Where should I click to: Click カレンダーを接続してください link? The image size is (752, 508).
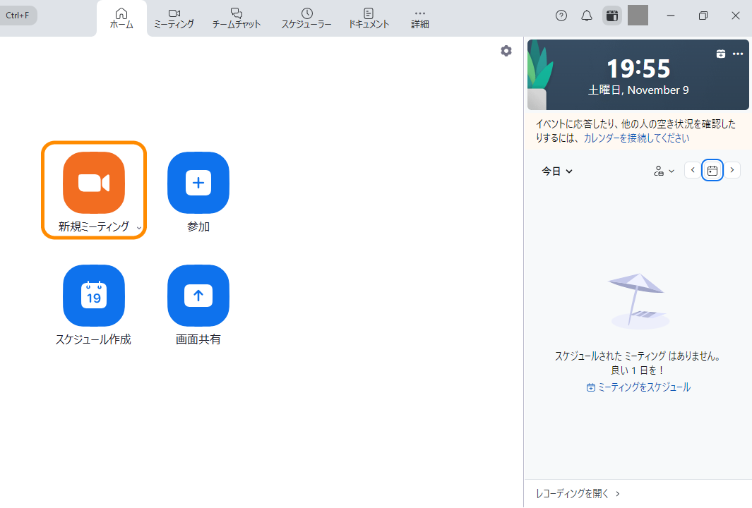[x=636, y=138]
